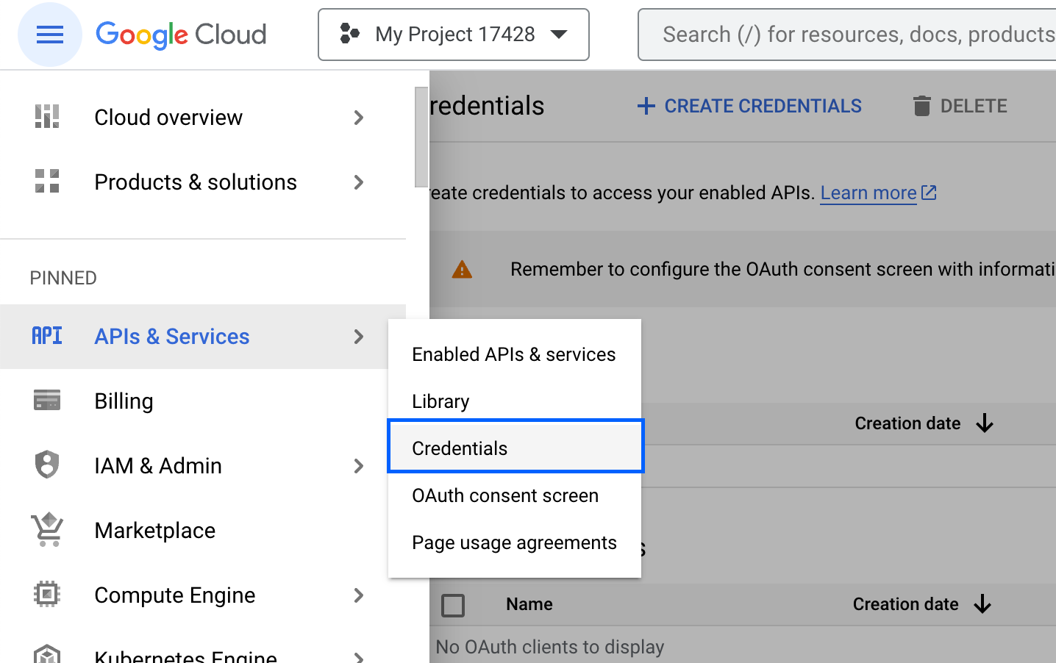Open the navigation hamburger menu
The image size is (1056, 663).
point(49,34)
